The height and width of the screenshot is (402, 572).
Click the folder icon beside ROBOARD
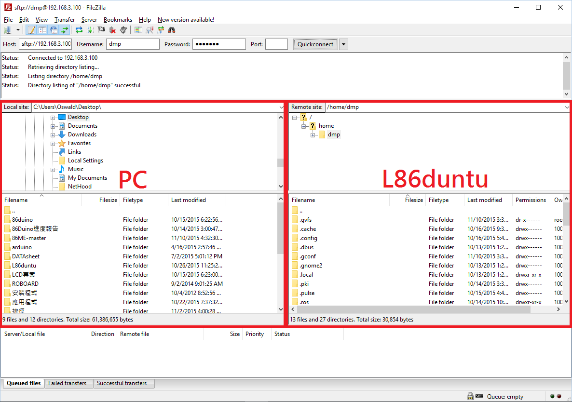click(x=7, y=283)
